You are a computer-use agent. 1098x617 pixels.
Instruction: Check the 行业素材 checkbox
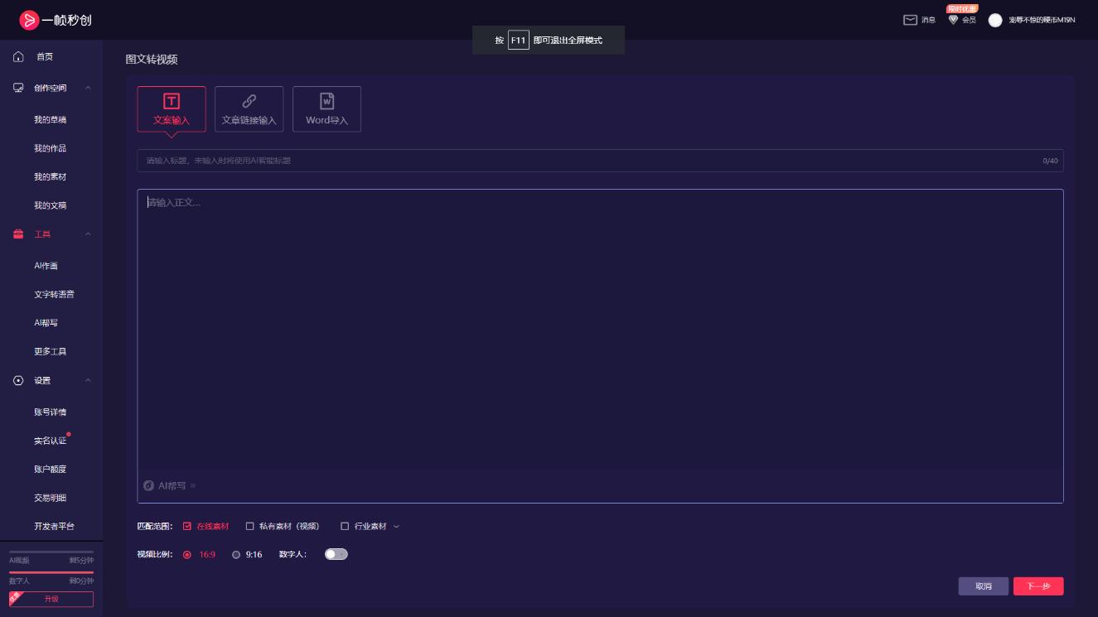(345, 526)
